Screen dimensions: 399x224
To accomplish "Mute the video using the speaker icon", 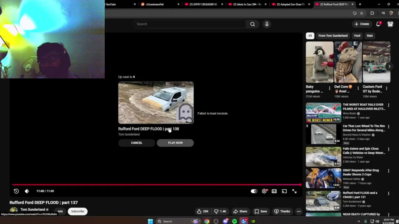I will coord(27,191).
